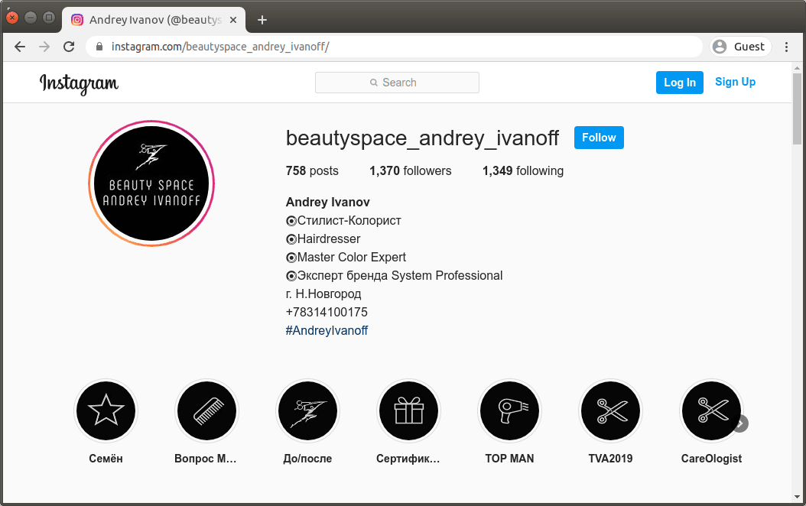Open the До/после highlight icon
The image size is (806, 506).
(x=308, y=411)
